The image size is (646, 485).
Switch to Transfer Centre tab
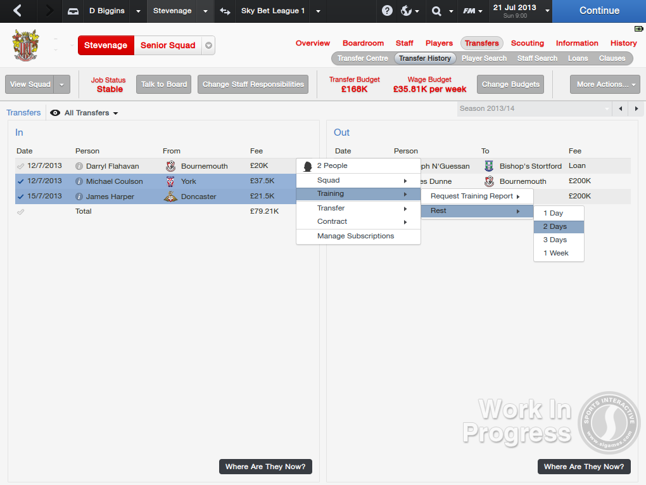click(362, 58)
